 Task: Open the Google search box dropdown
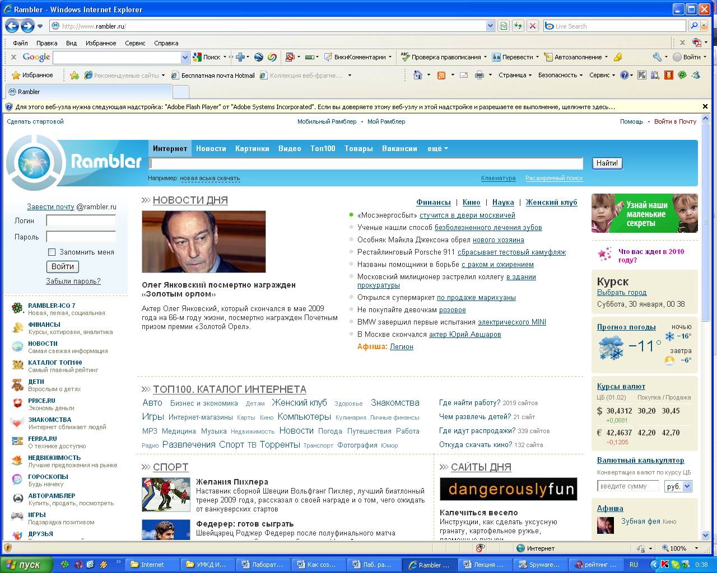point(185,57)
